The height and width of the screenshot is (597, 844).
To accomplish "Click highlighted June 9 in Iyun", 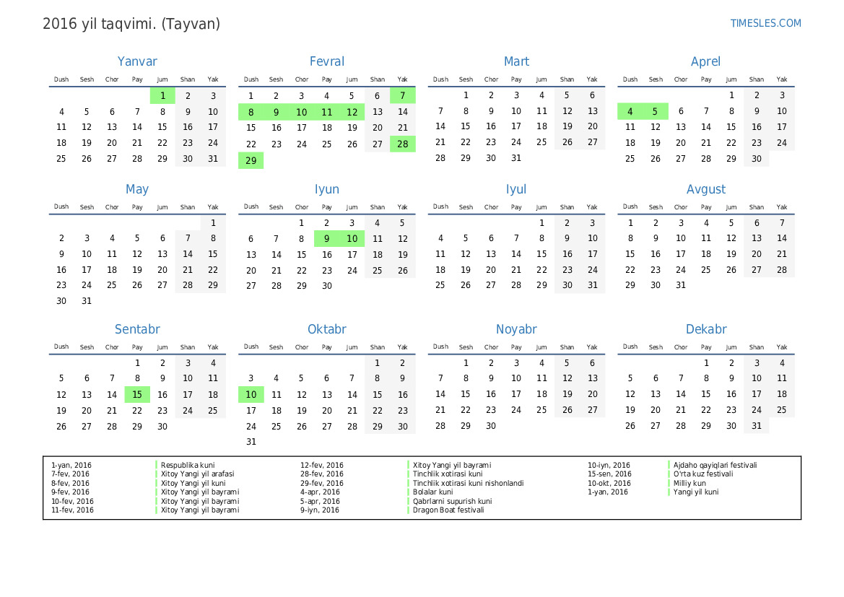I will [327, 238].
